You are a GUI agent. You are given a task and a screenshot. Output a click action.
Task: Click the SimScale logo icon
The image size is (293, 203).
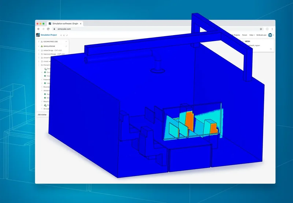37,35
